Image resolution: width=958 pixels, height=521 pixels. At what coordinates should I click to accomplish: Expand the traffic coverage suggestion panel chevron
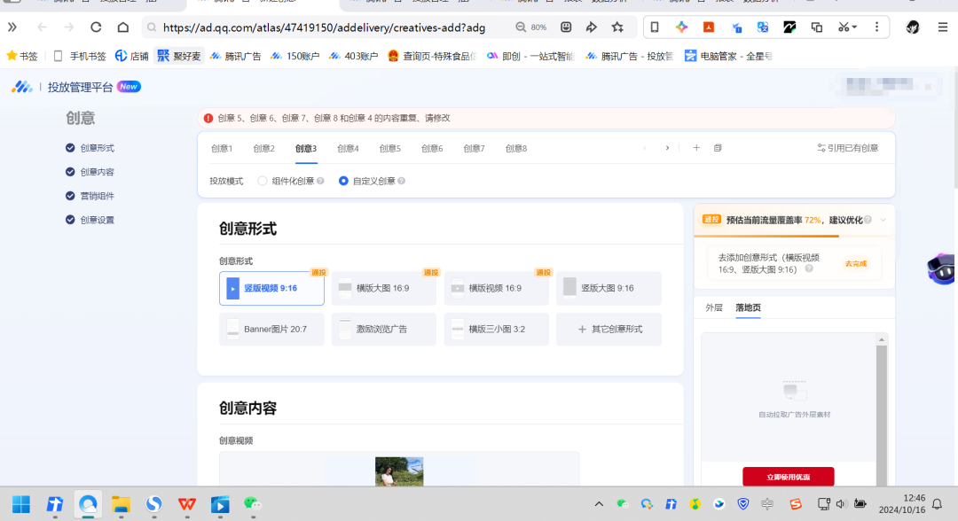[x=883, y=220]
